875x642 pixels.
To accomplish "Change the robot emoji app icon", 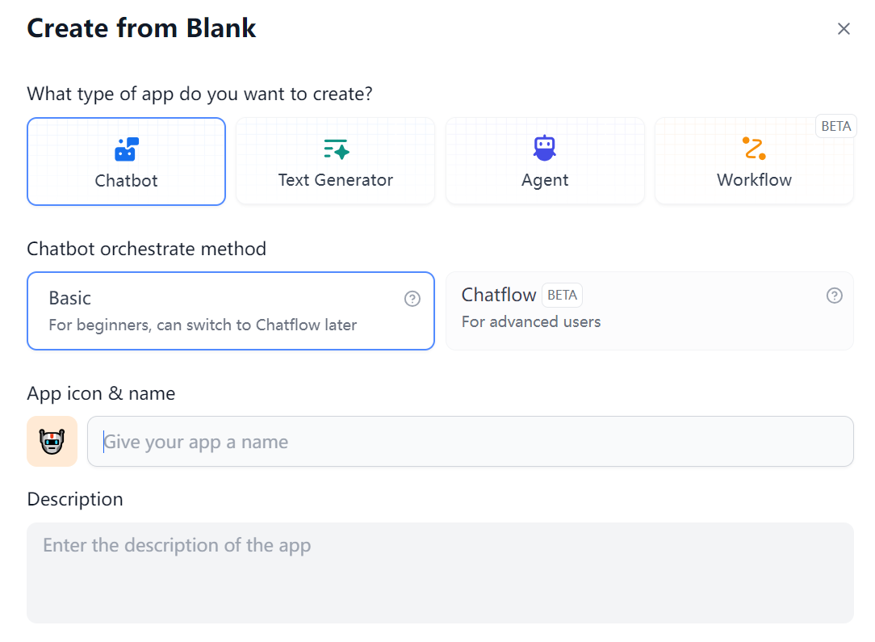I will coord(52,441).
